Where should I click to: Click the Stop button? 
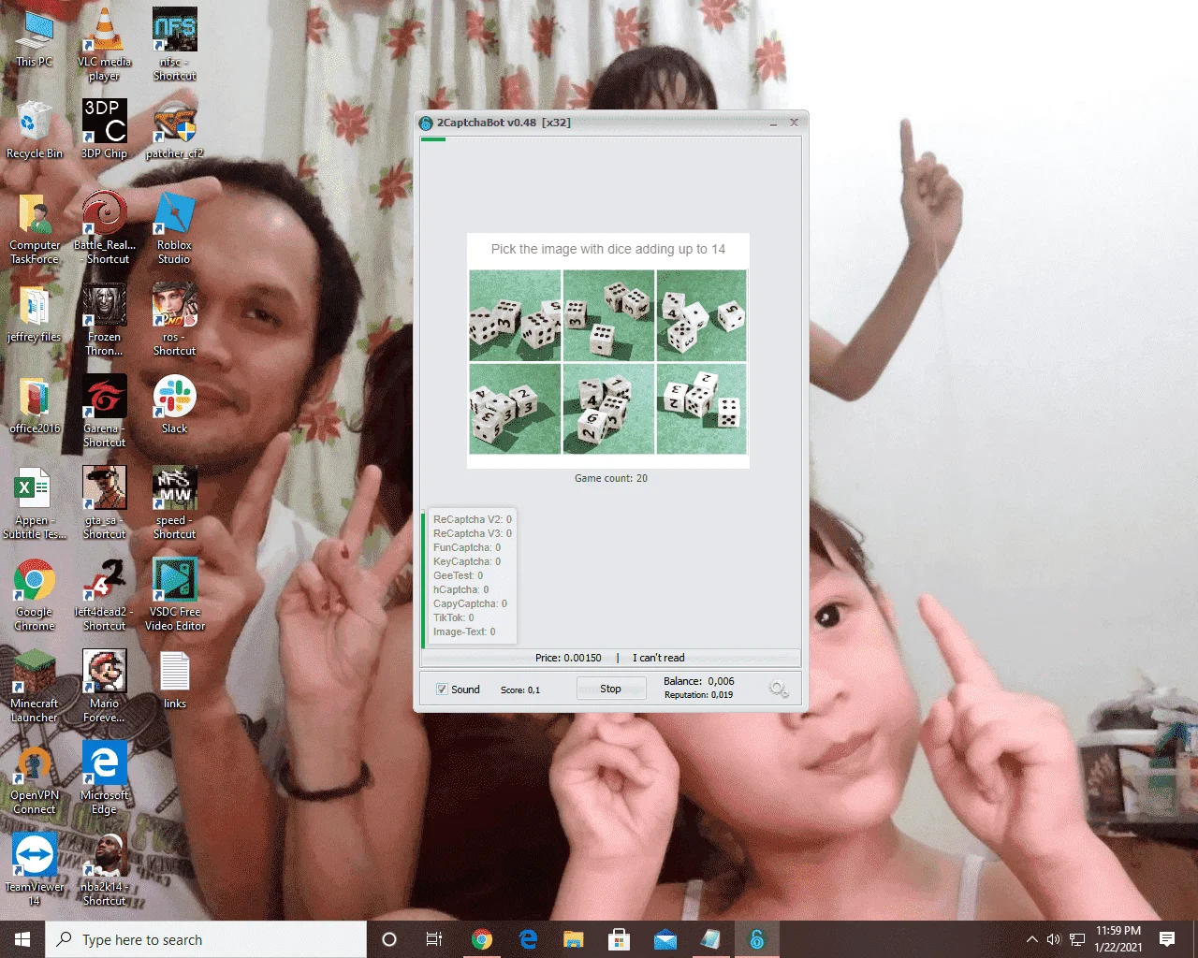pyautogui.click(x=610, y=689)
